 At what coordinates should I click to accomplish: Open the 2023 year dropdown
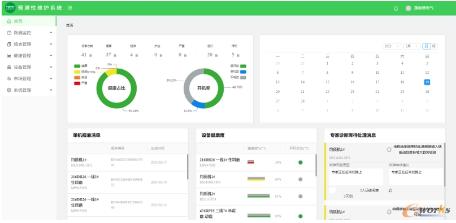point(392,46)
